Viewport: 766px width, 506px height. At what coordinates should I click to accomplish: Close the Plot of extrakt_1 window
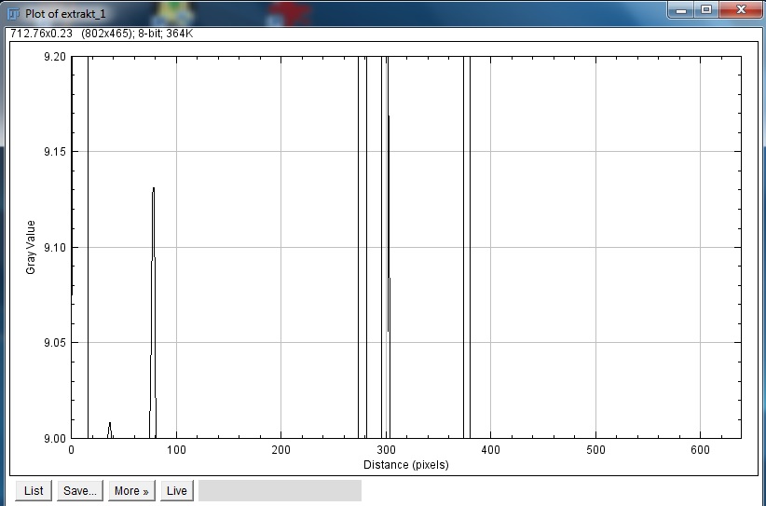[x=741, y=9]
